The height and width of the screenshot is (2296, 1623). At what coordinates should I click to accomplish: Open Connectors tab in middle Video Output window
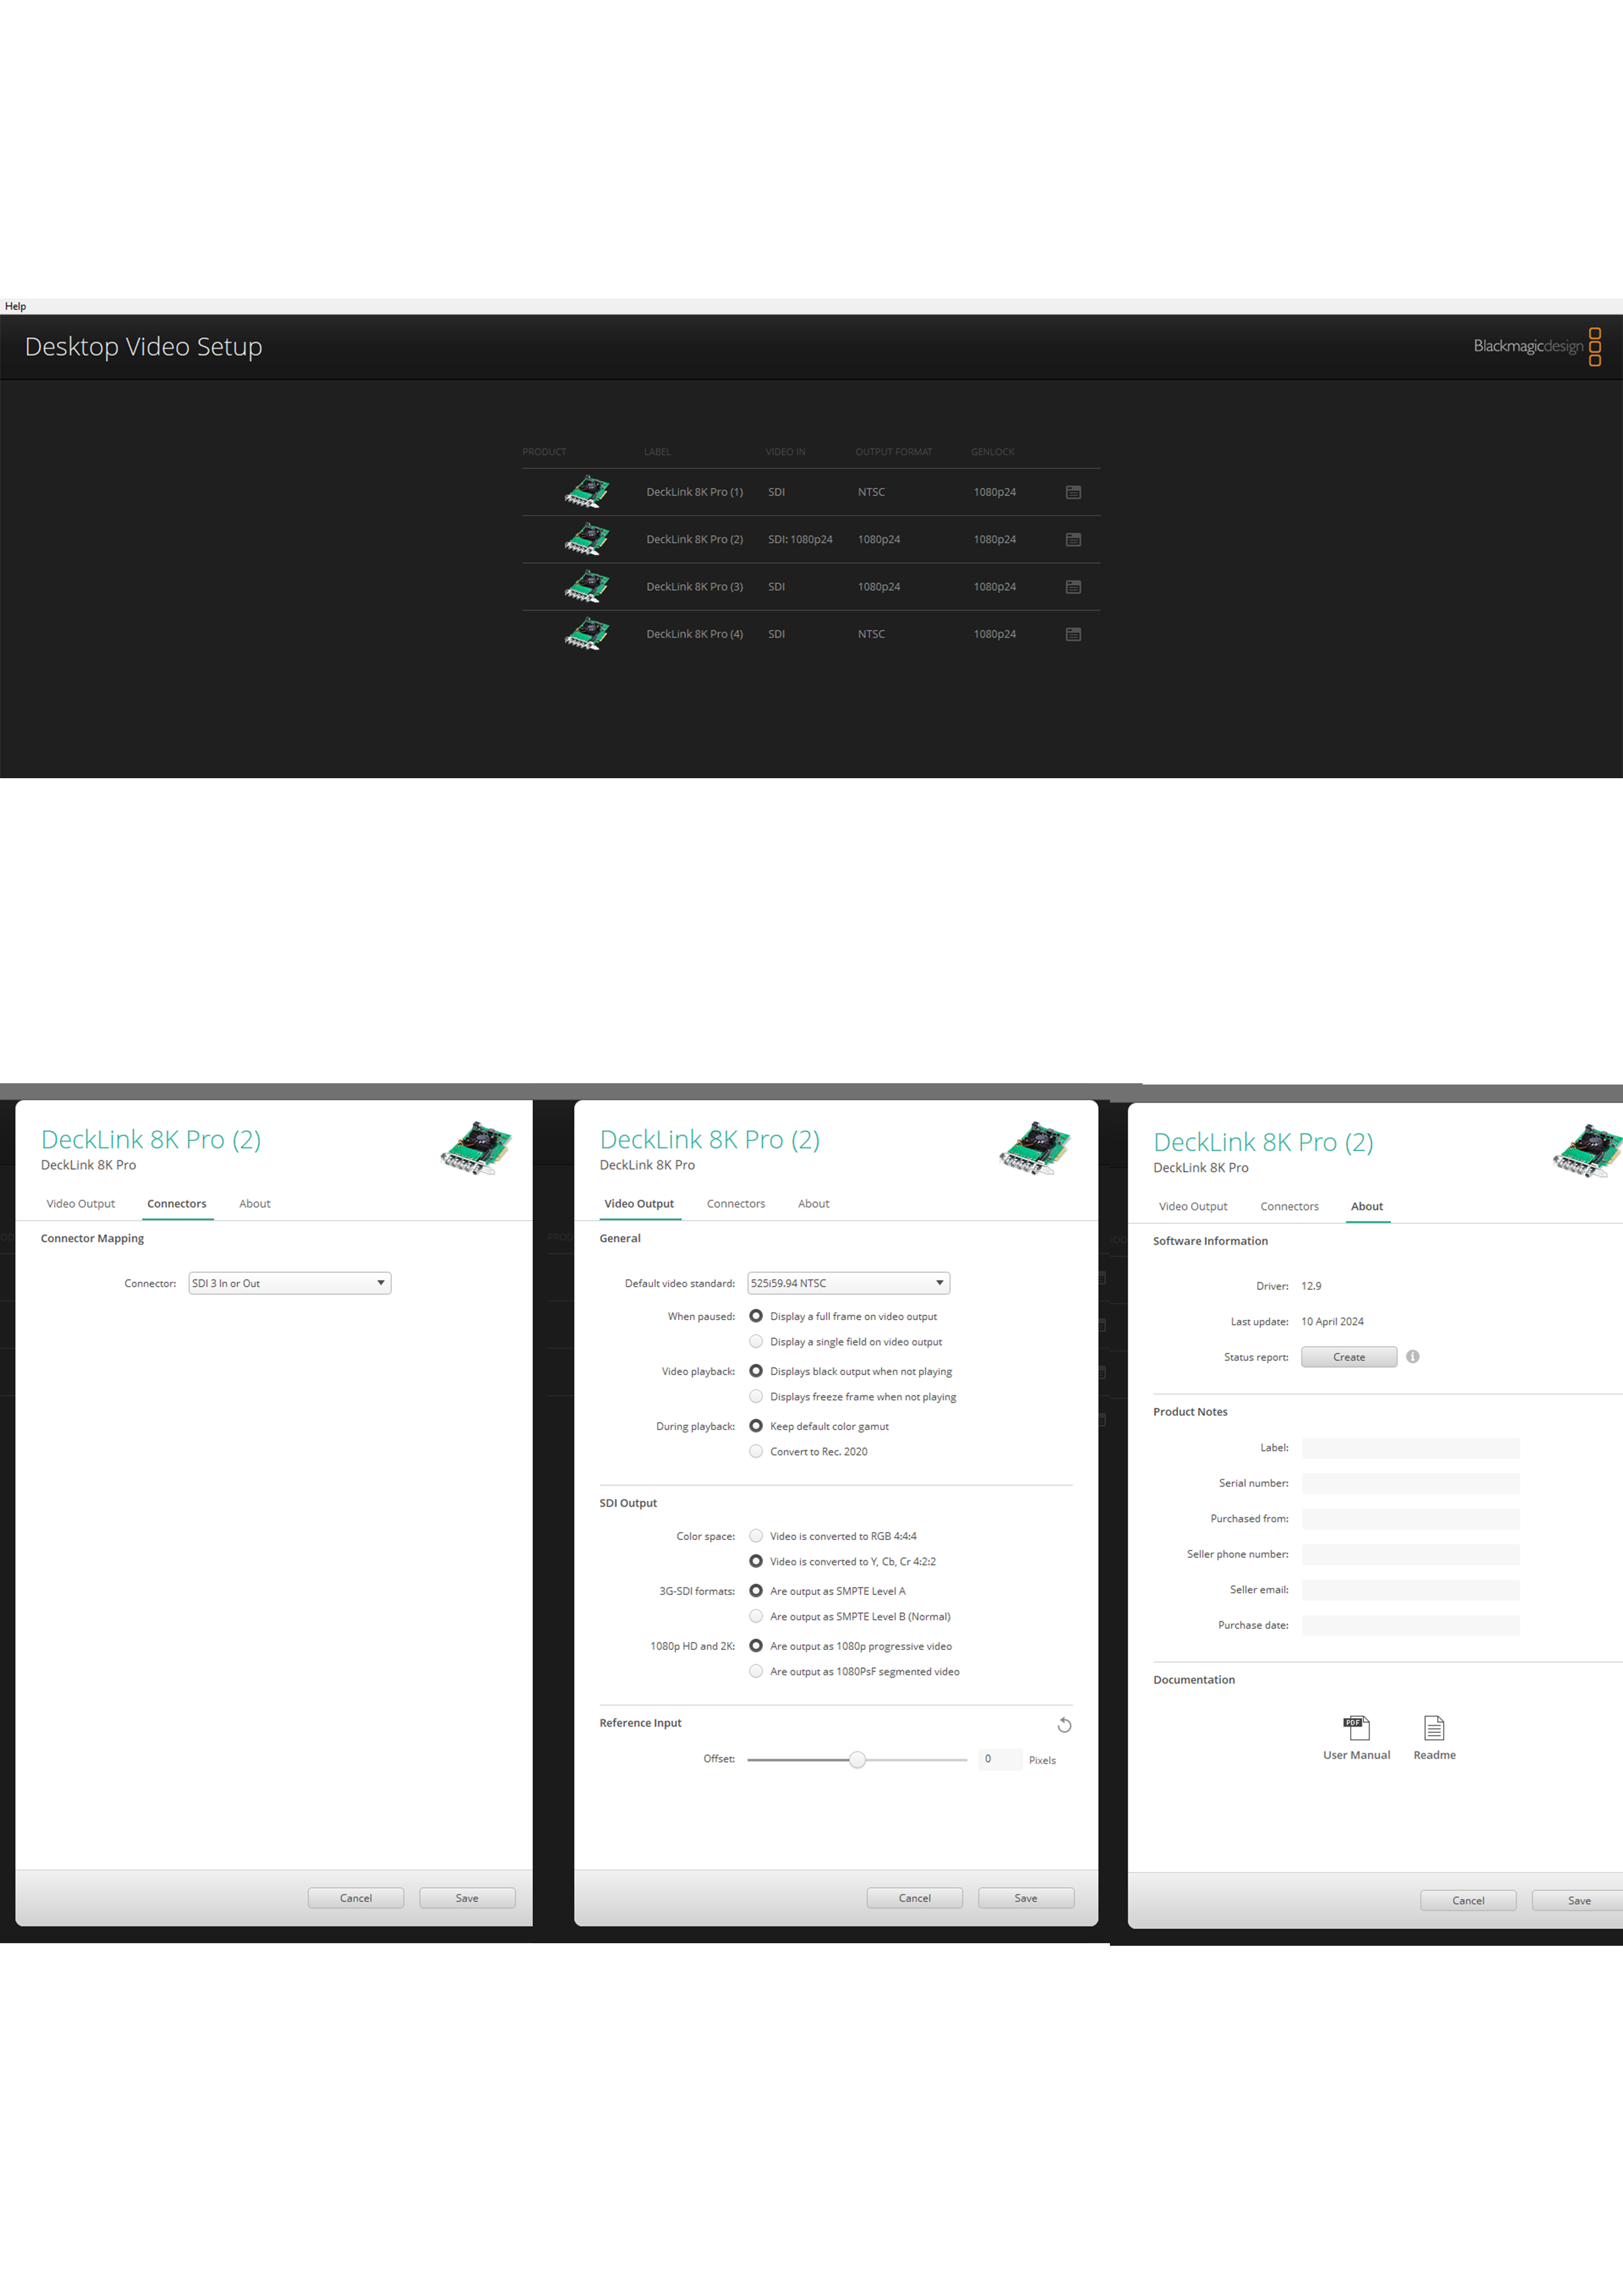736,1204
